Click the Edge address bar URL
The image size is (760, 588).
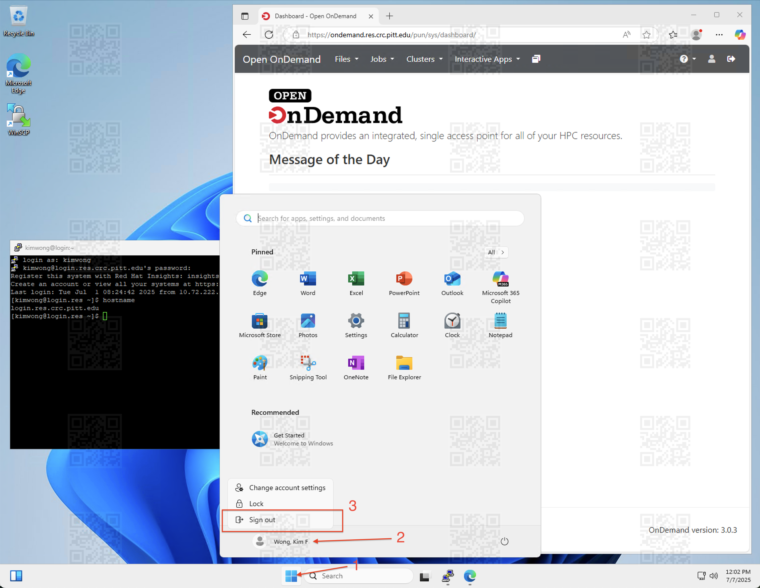click(392, 34)
